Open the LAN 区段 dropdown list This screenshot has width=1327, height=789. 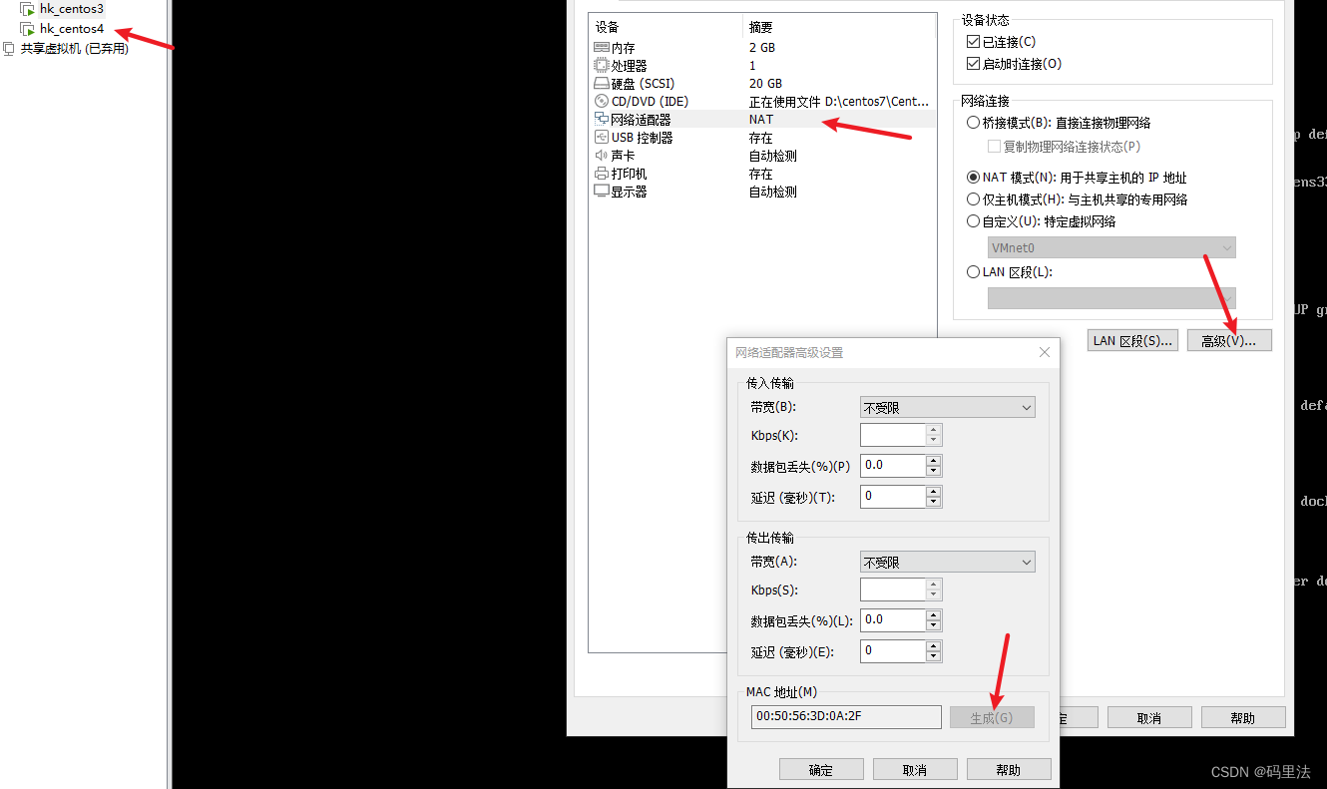tap(1111, 298)
